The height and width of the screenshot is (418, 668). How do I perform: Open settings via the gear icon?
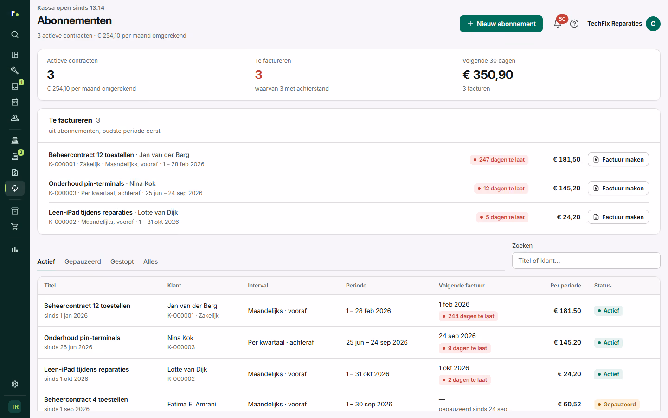[x=15, y=384]
